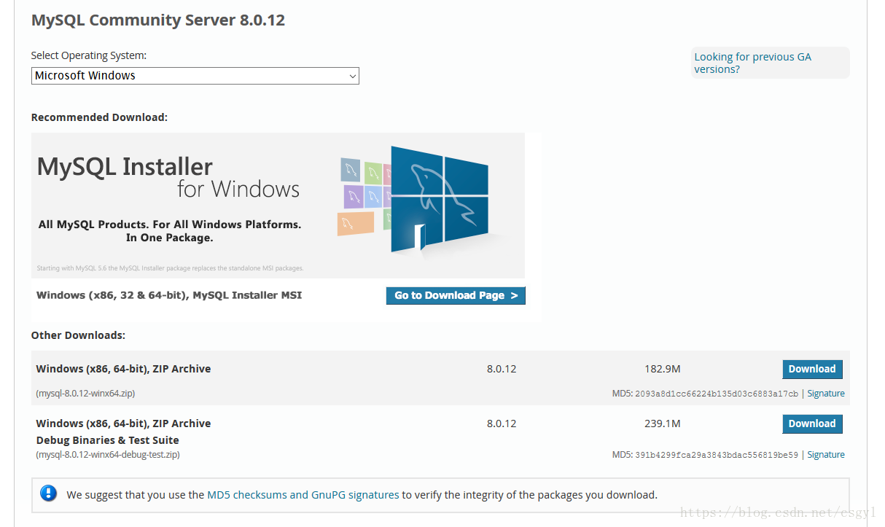Open the Looking for previous GA versions link
The height and width of the screenshot is (527, 885).
(752, 63)
